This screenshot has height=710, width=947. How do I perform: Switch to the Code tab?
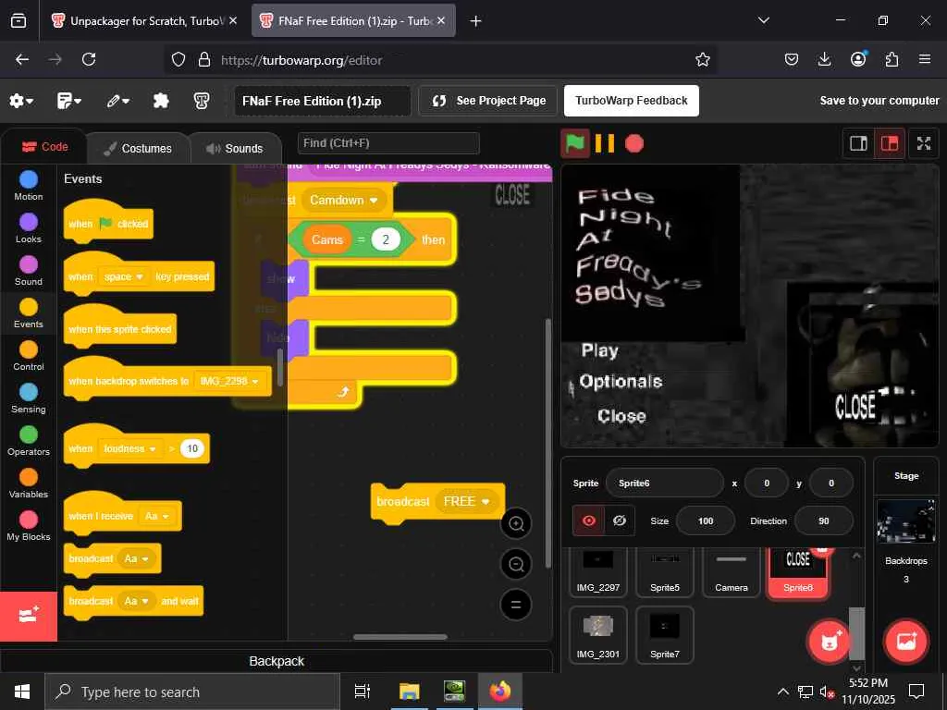click(x=44, y=147)
